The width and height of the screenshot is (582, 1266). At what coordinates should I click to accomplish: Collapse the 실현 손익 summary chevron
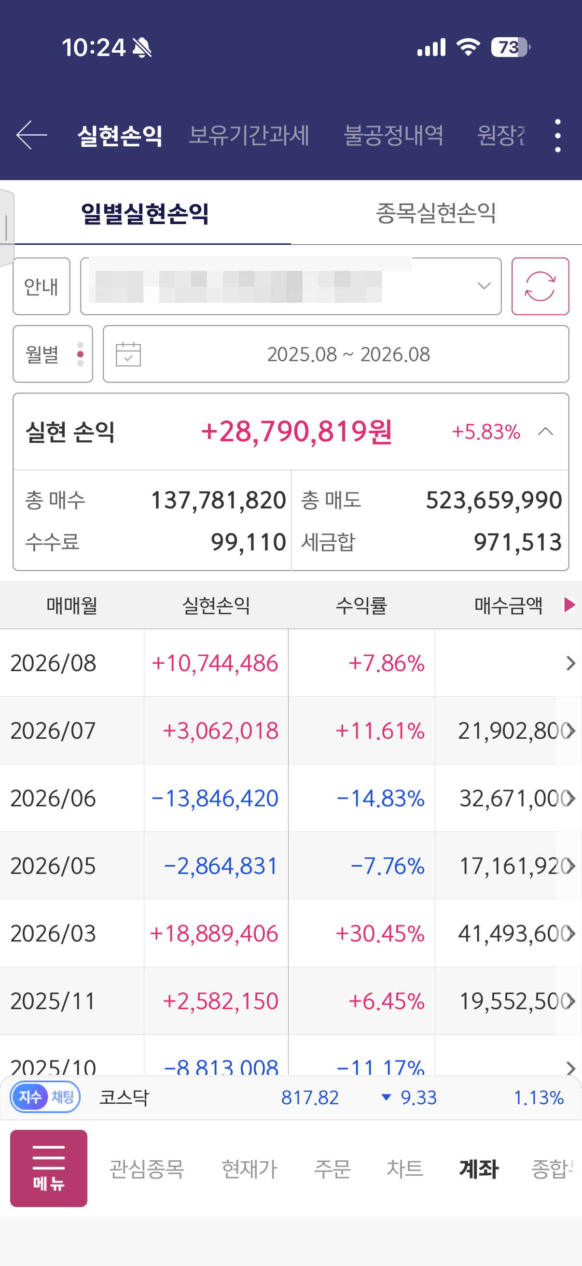545,432
